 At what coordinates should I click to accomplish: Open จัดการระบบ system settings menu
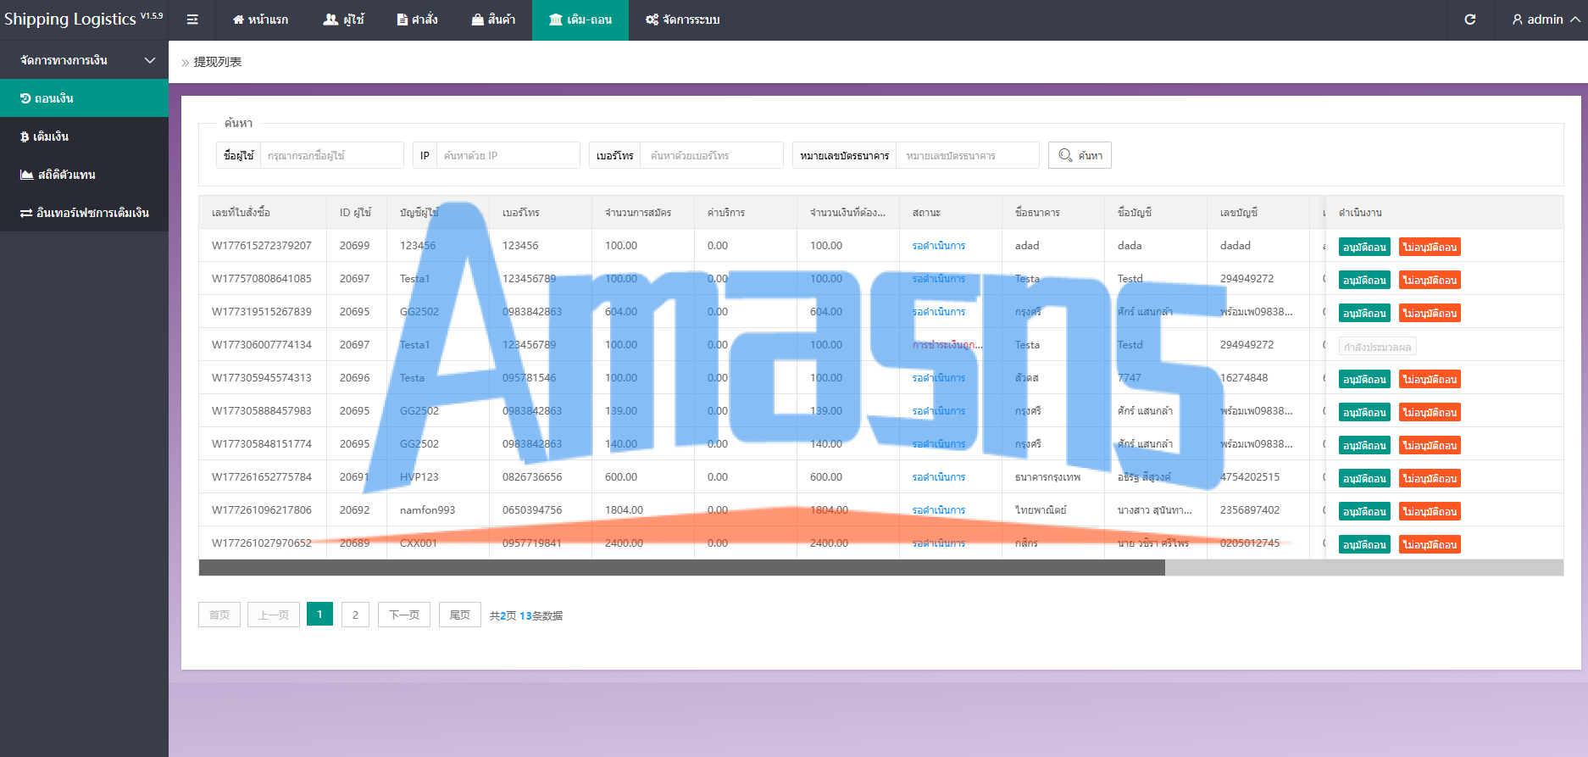(x=682, y=19)
